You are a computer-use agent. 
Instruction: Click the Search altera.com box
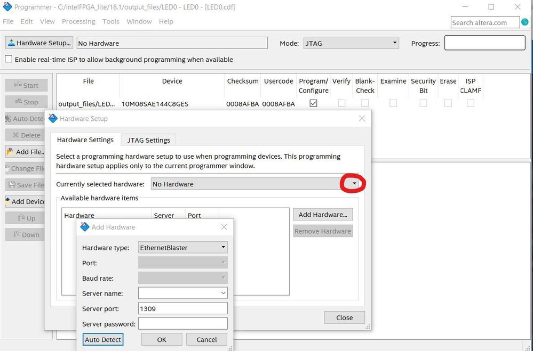pos(485,22)
